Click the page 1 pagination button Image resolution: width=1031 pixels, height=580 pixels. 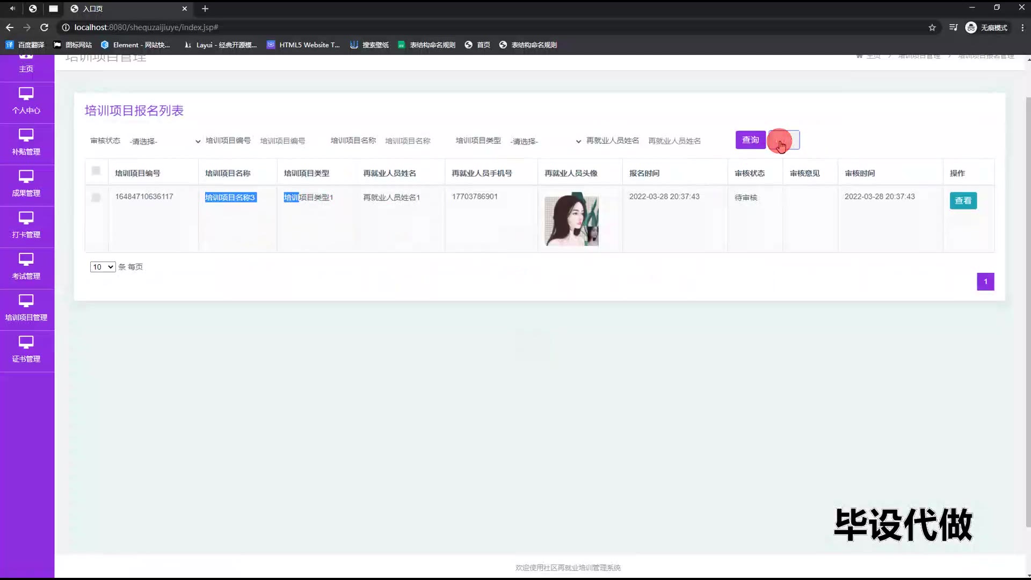coord(985,281)
